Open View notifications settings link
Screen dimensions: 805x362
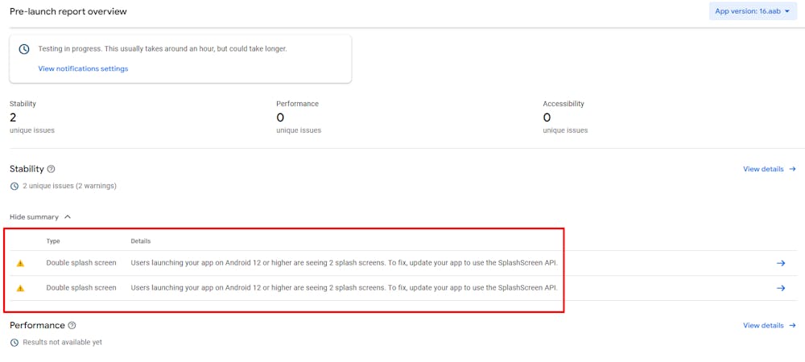pyautogui.click(x=83, y=68)
